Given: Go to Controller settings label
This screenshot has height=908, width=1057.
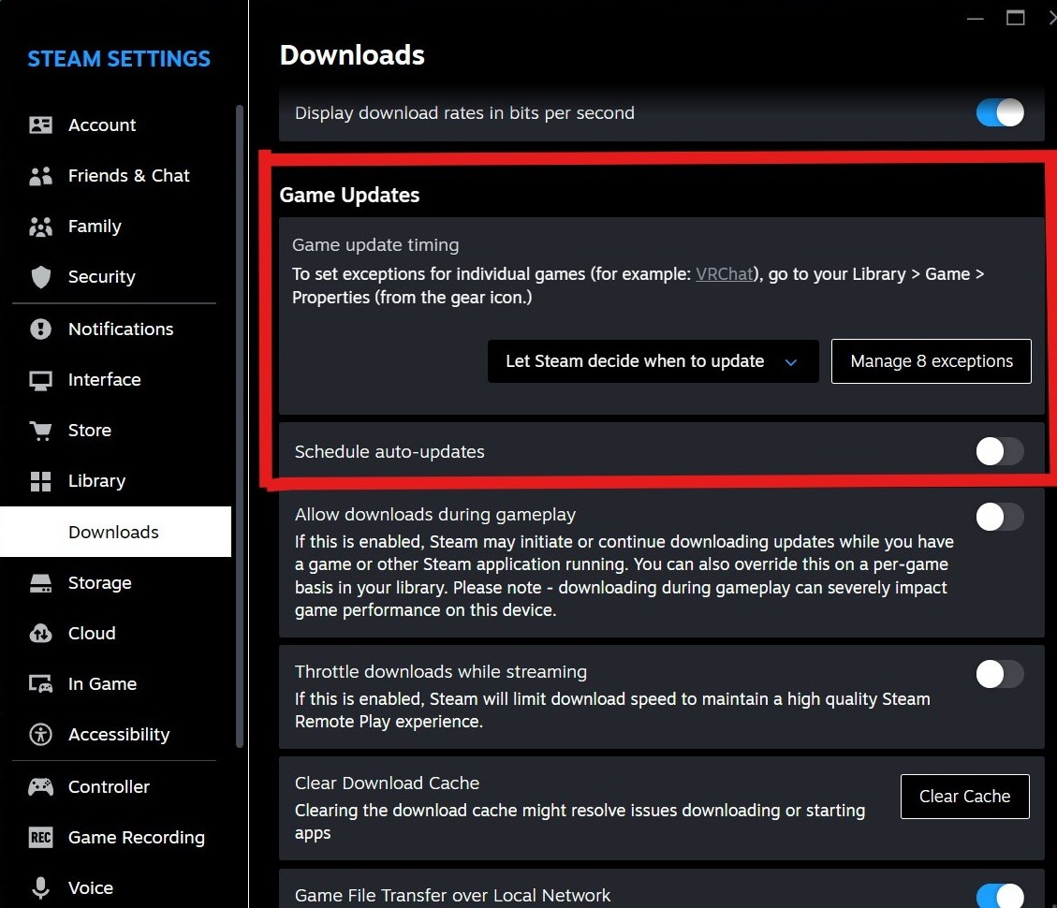Looking at the screenshot, I should click(x=109, y=786).
